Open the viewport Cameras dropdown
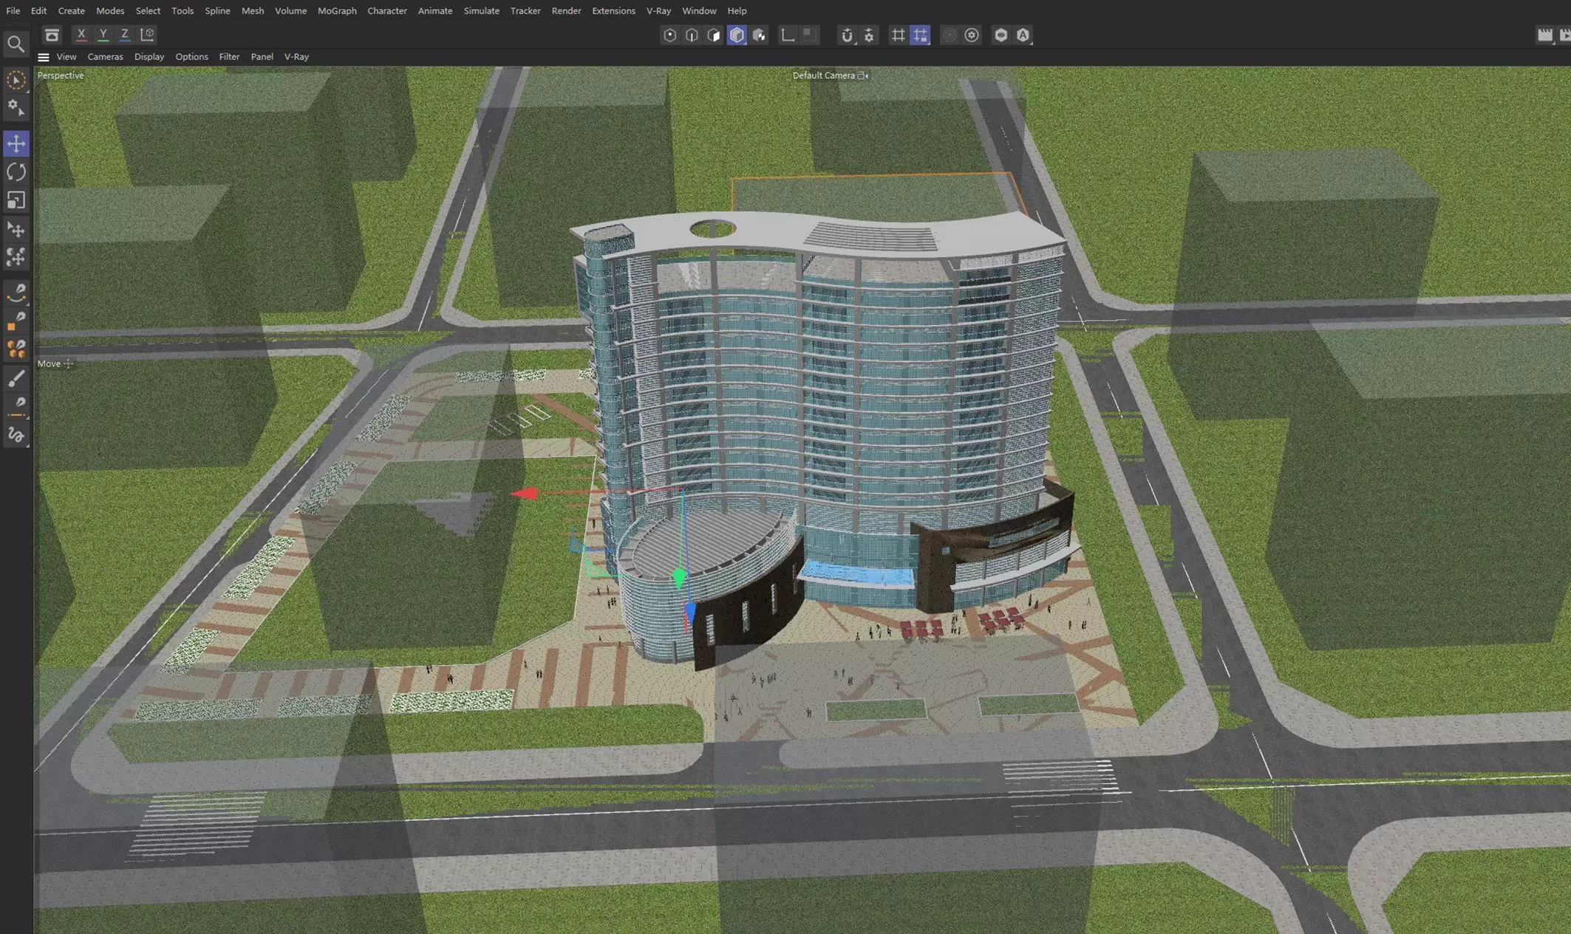 coord(105,57)
